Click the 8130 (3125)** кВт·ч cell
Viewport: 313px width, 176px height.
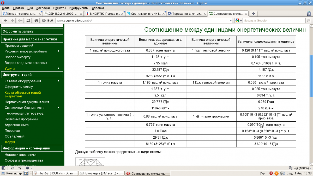(x=160, y=144)
